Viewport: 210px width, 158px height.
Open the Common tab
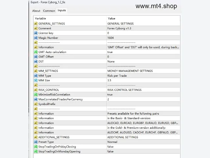pyautogui.click(x=49, y=11)
